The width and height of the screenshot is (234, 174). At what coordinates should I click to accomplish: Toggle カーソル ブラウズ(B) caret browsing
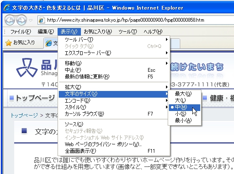tap(114, 114)
